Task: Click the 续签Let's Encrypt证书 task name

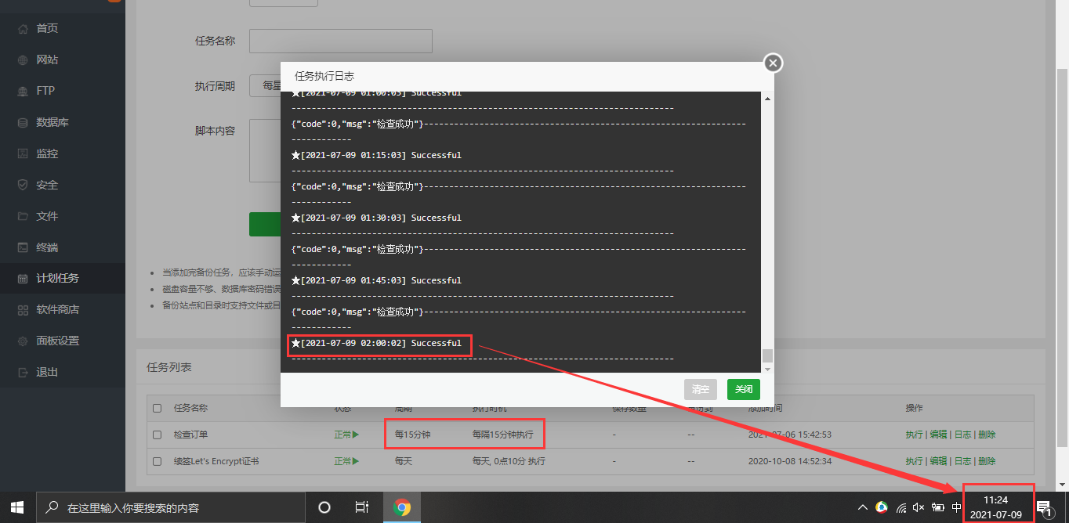Action: pos(216,461)
